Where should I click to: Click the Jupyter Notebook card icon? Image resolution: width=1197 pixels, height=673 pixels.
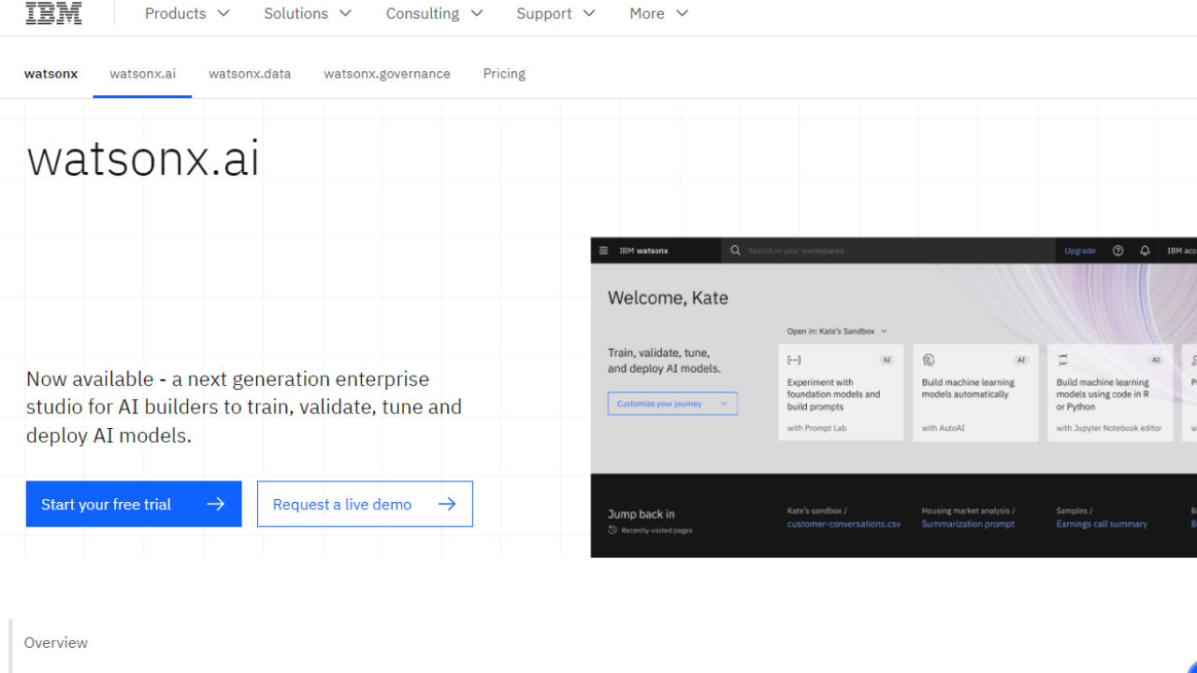pyautogui.click(x=1063, y=360)
